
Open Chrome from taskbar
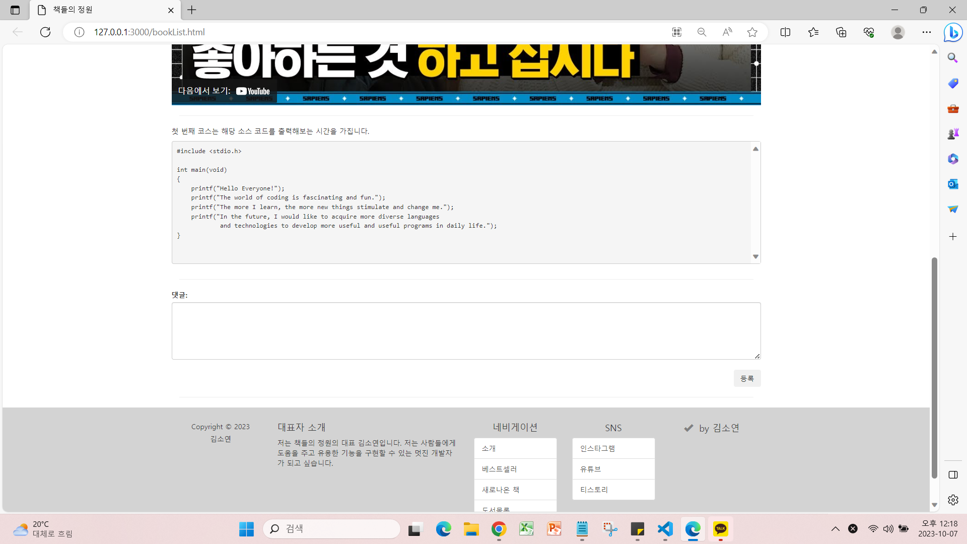point(499,529)
